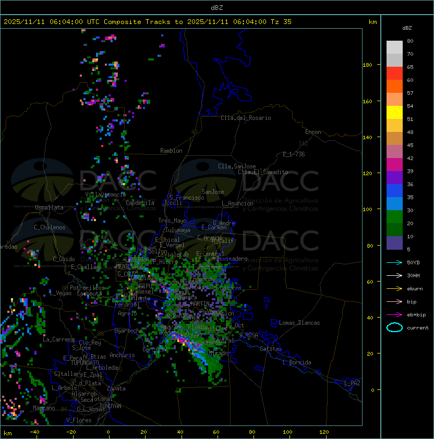Select the bright green 20-30 dBZ legend swatch

[x=394, y=217]
